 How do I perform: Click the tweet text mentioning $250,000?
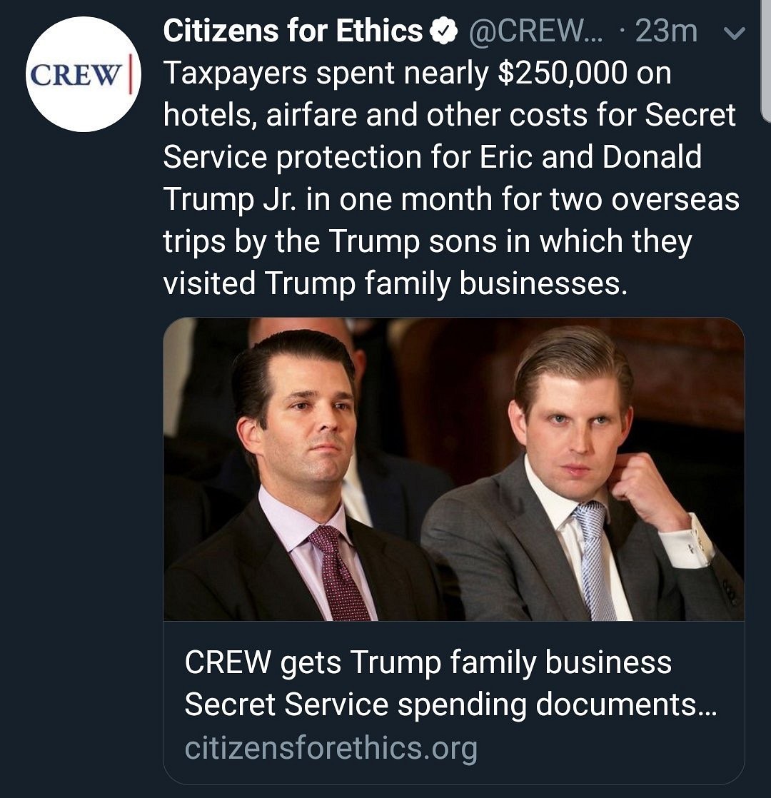click(x=417, y=73)
